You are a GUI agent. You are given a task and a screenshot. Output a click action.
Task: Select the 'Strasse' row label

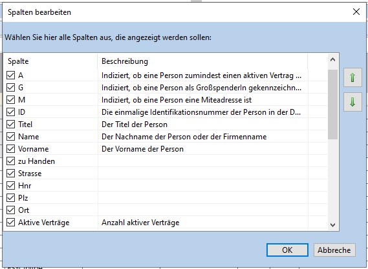click(x=30, y=174)
